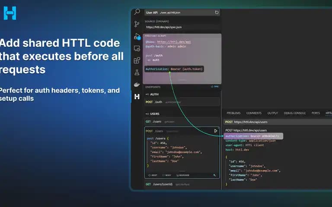This screenshot has height=207, width=332.
Task: Click the @auth-basic: admin admin line
Action: click(x=166, y=47)
